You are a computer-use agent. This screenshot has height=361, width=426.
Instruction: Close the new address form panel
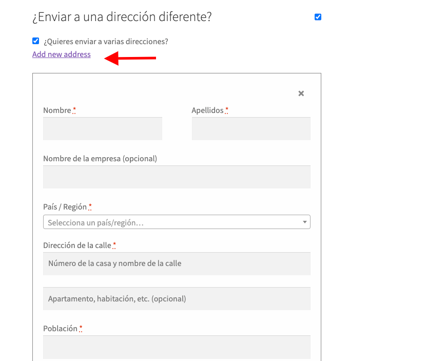(301, 93)
